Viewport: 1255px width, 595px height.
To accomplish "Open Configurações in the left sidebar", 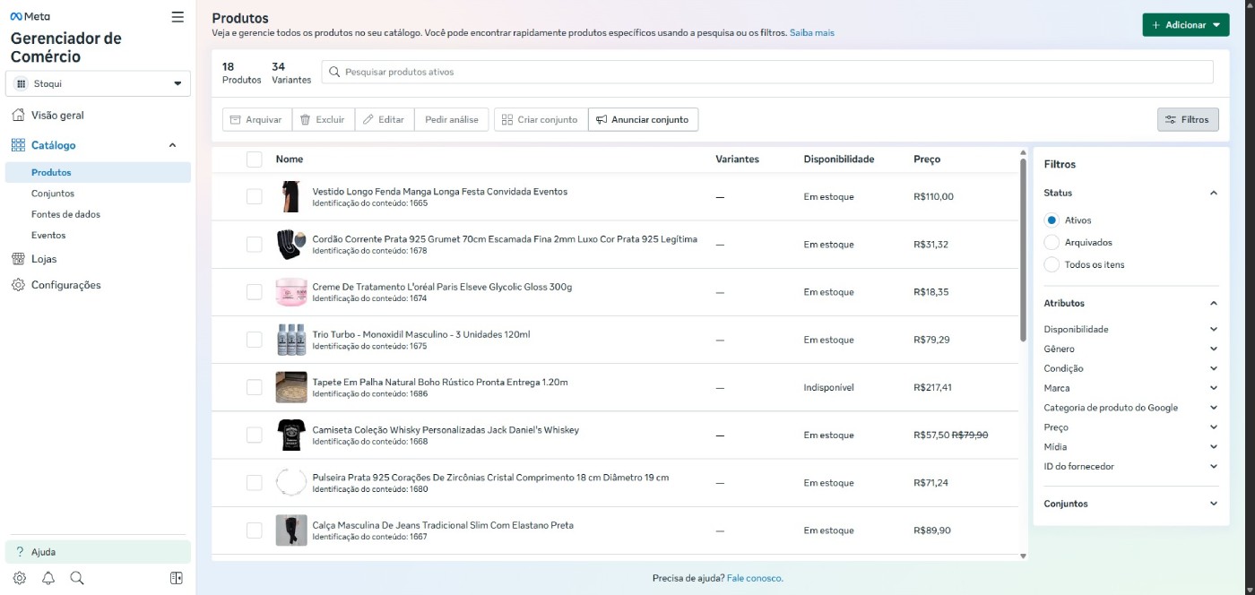I will click(x=65, y=285).
